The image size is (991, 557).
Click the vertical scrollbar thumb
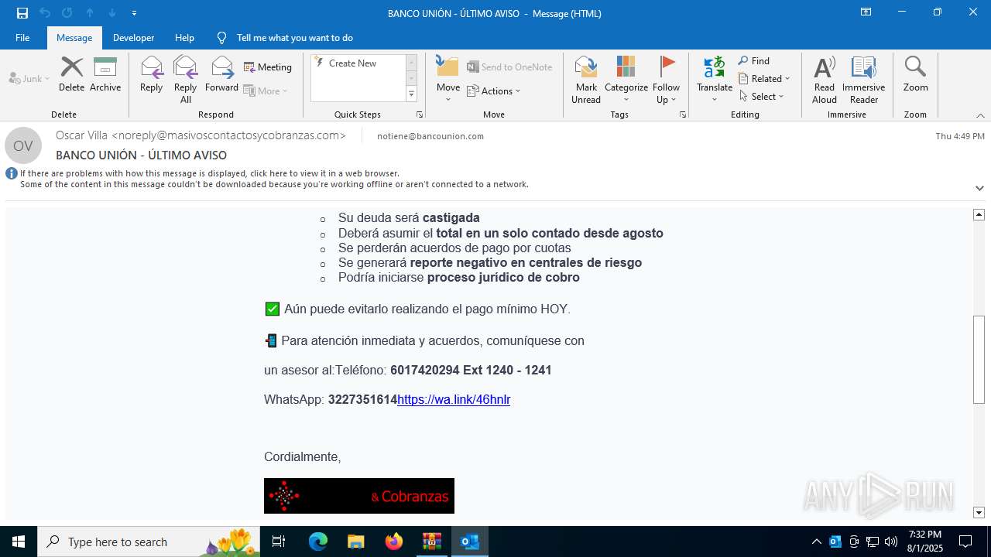[x=979, y=360]
